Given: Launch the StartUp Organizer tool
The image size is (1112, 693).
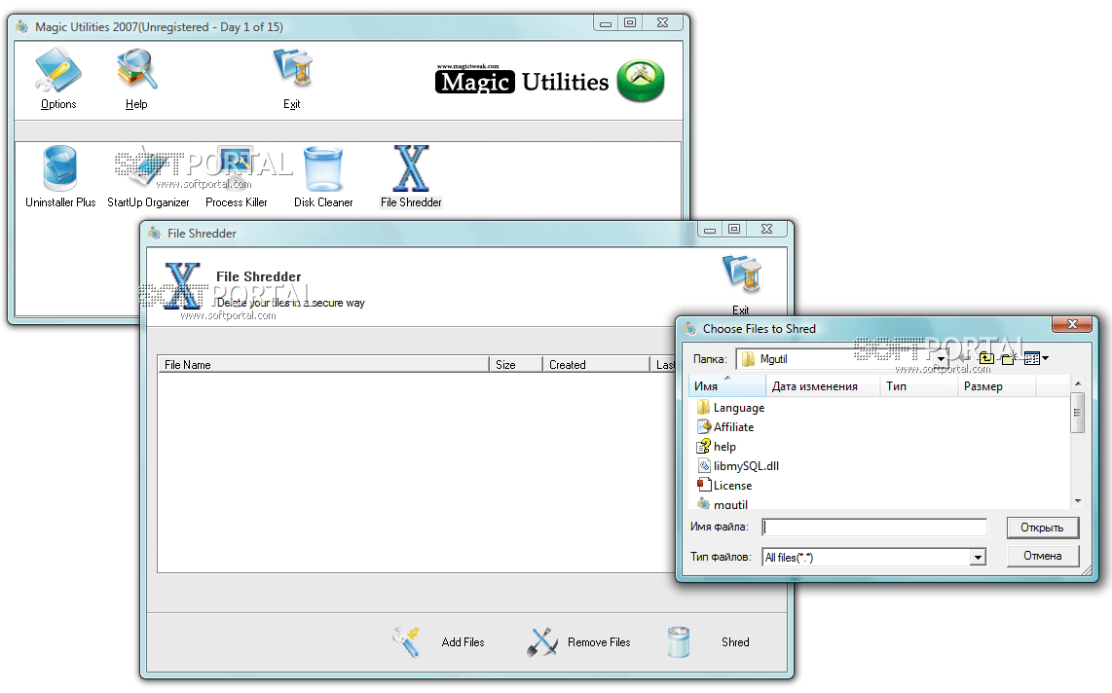Looking at the screenshot, I should (x=148, y=177).
